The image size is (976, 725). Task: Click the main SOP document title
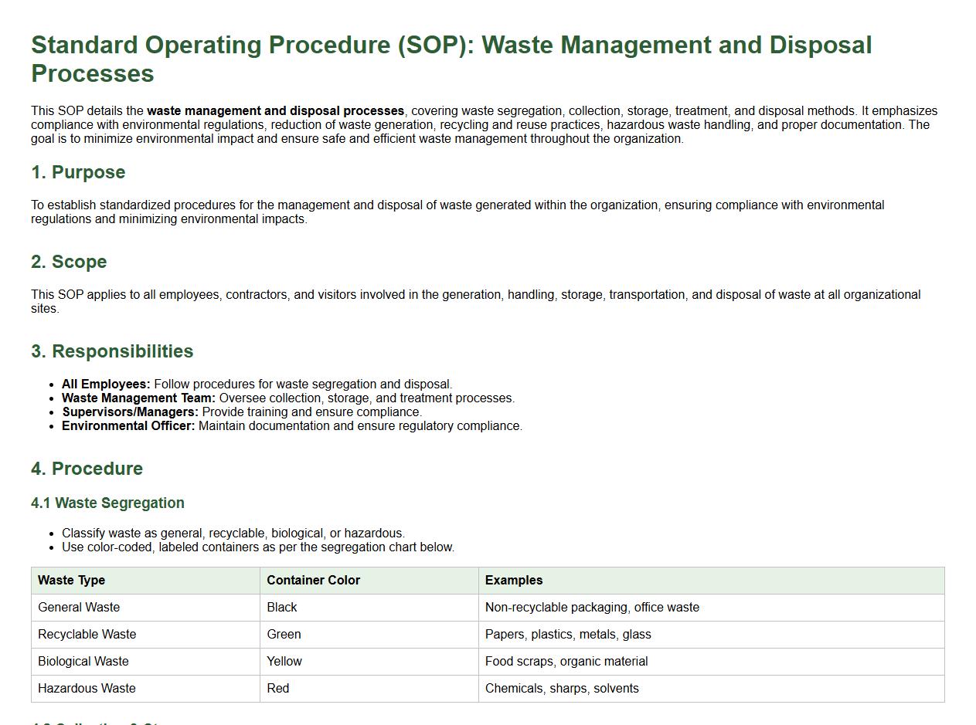(451, 59)
